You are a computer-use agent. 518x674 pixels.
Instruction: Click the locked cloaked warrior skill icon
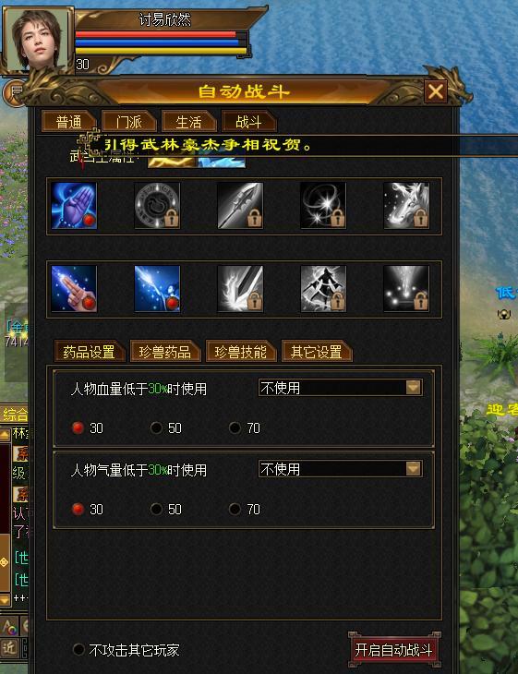tap(323, 288)
